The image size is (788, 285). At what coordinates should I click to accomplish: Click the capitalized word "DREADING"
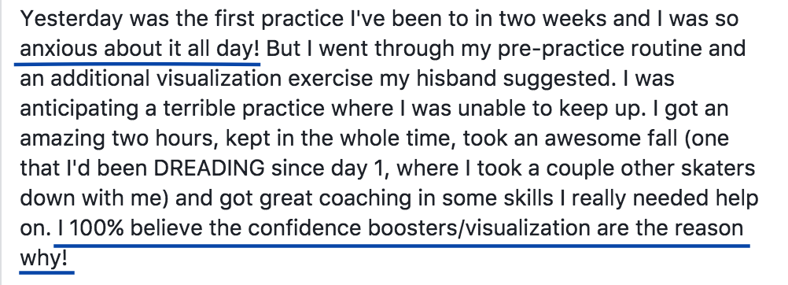pos(209,169)
